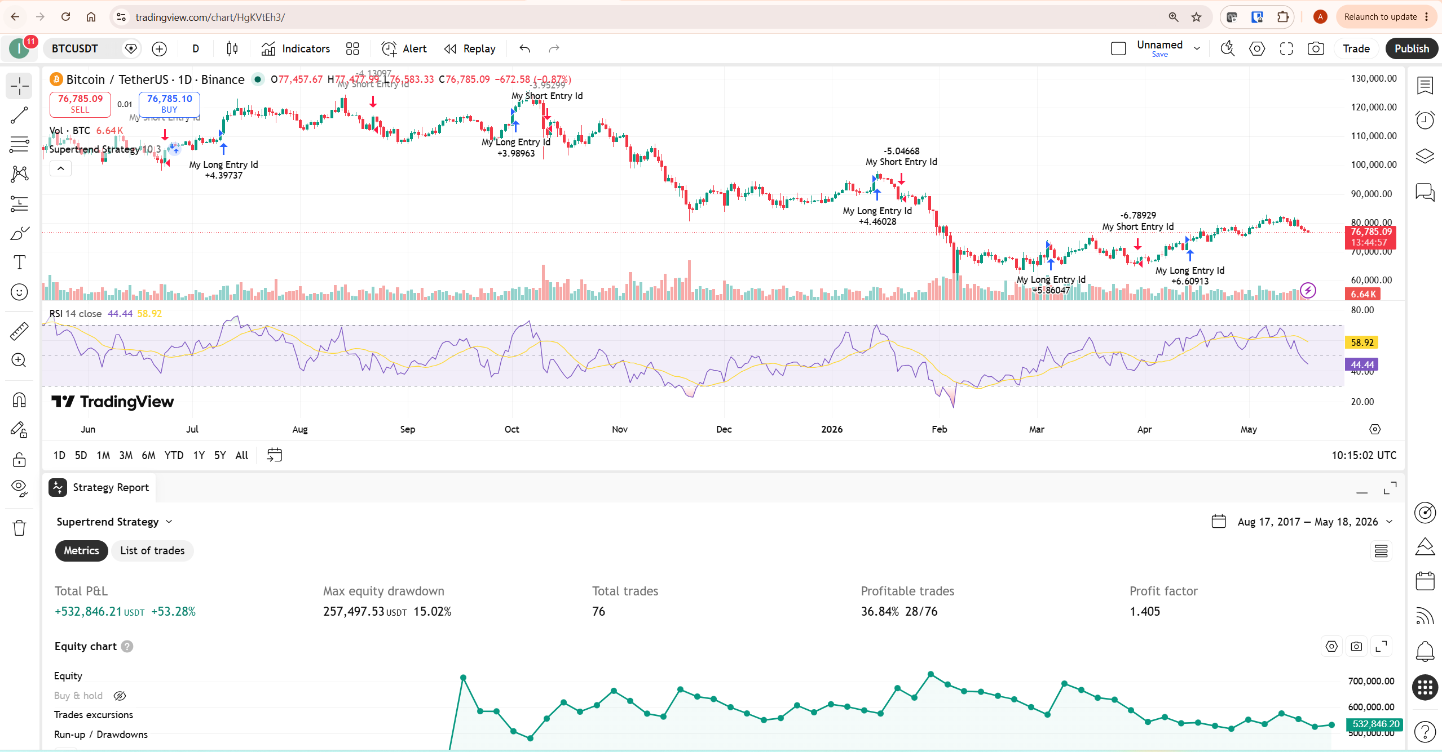The height and width of the screenshot is (752, 1442).
Task: Collapse the indicator legend chevron
Action: pos(60,168)
